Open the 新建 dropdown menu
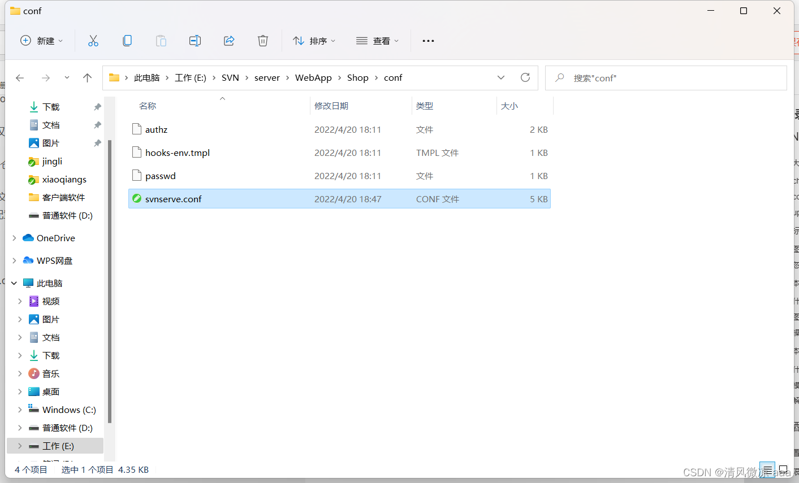This screenshot has height=483, width=799. pos(42,41)
